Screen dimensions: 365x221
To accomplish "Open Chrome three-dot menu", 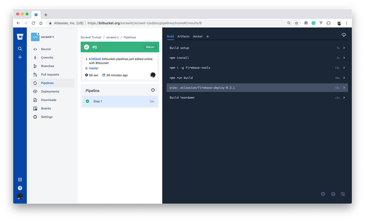I will tap(347, 23).
